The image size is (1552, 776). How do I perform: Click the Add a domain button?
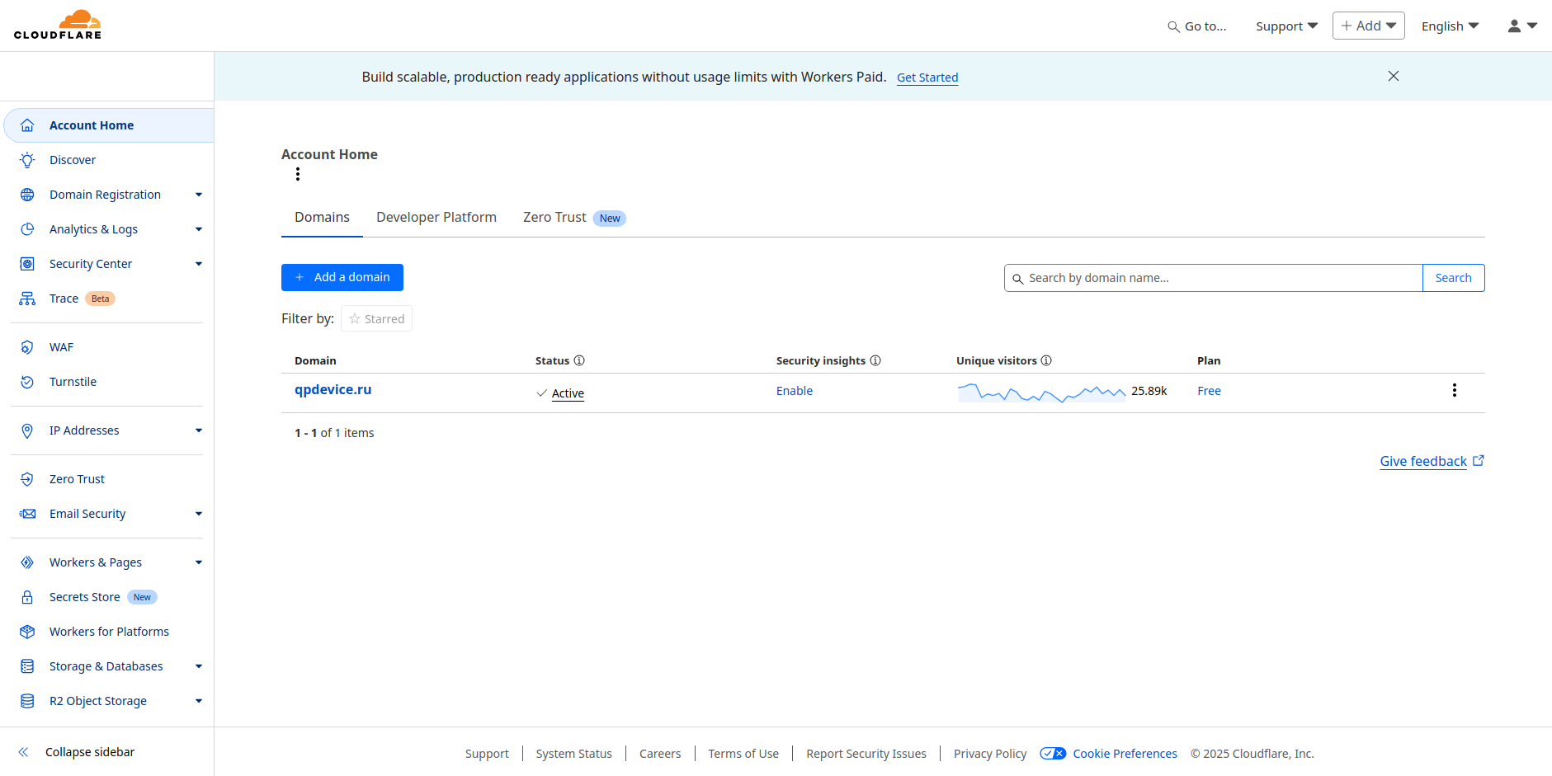coord(342,277)
